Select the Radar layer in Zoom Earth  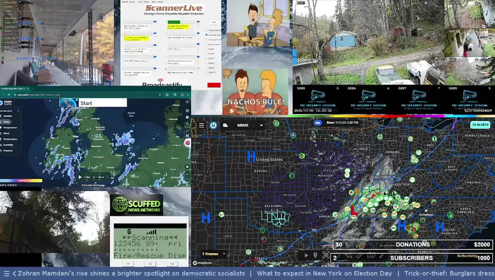pos(7,122)
